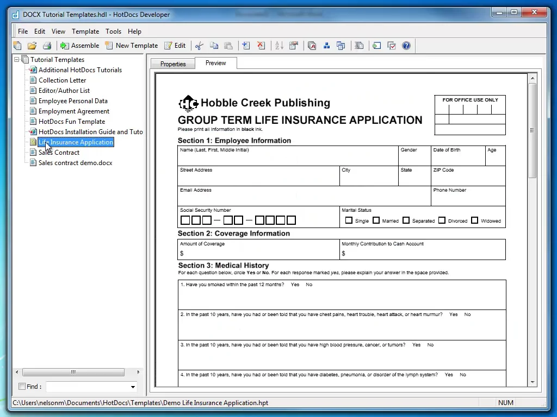Click the Assemble button
This screenshot has width=557, height=417.
tap(79, 46)
